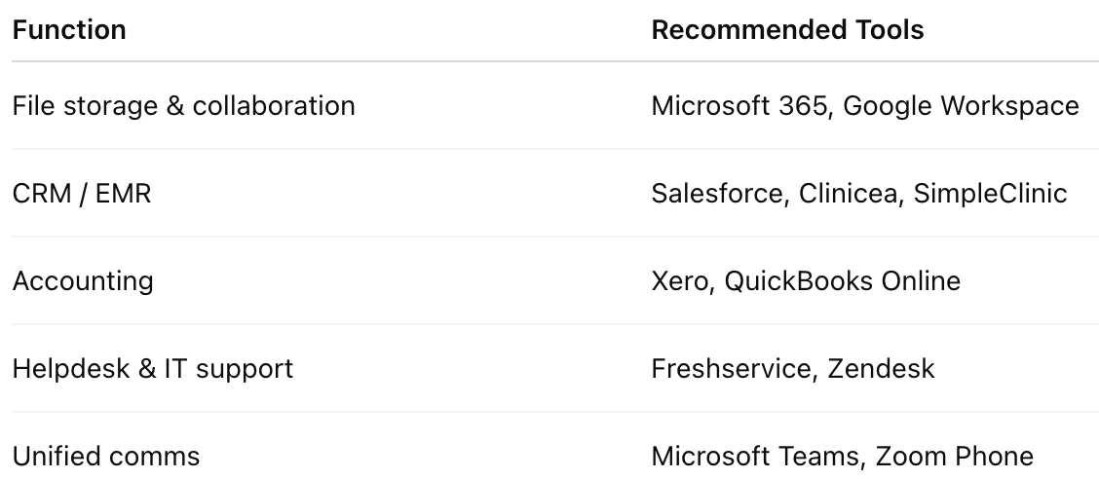Select the CRM / EMR cell

pos(82,193)
